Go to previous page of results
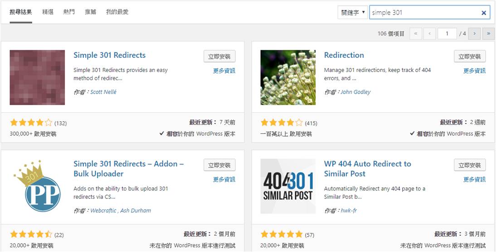This screenshot has height=252, width=496. 429,33
